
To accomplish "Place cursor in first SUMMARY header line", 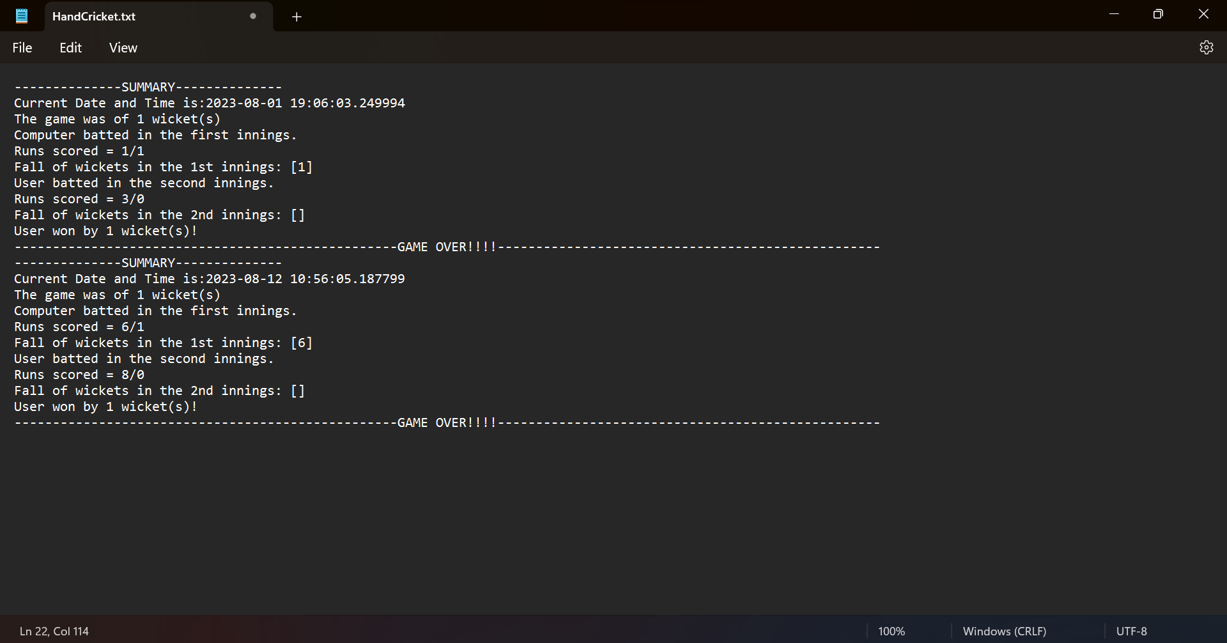I will pos(148,87).
